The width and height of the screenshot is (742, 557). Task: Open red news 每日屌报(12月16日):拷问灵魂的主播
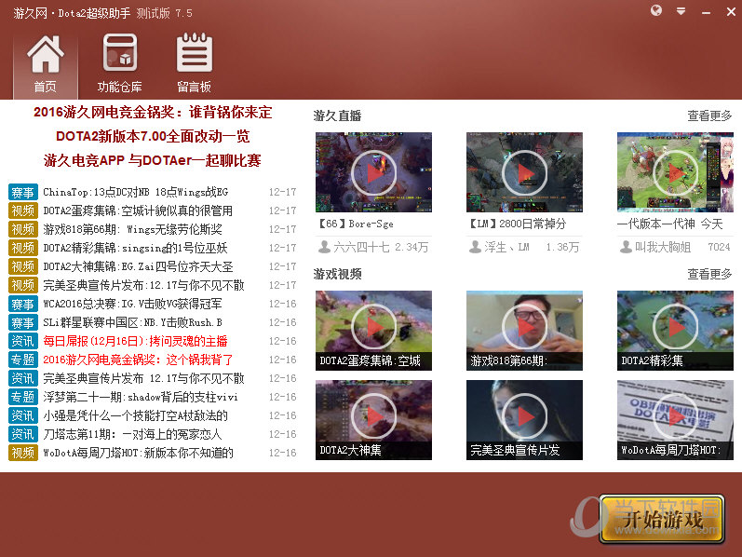point(135,341)
